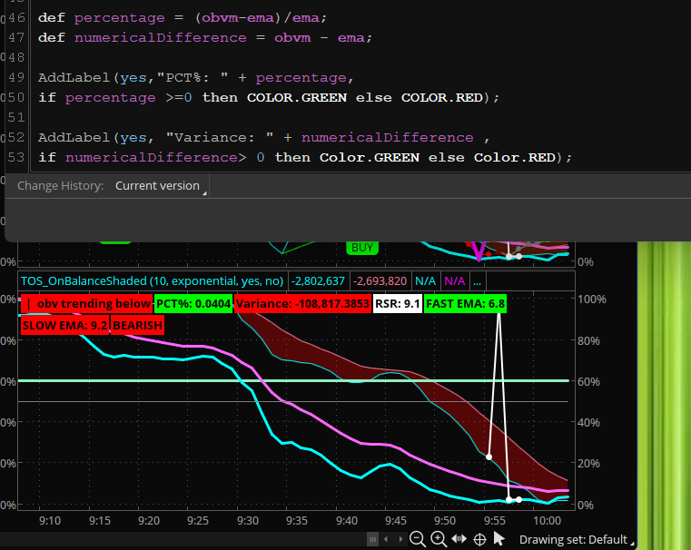Click the green BUY signal label
Image resolution: width=691 pixels, height=550 pixels.
point(362,247)
